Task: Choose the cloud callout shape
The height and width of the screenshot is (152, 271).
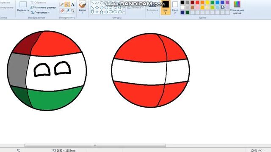Action: [119, 12]
